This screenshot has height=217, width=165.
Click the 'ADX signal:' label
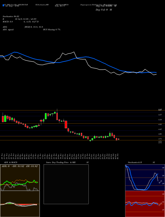(x=8, y=30)
